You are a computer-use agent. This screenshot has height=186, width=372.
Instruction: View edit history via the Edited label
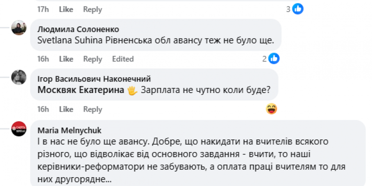[x=123, y=59]
